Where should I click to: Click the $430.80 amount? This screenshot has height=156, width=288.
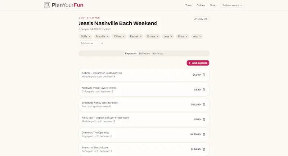pyautogui.click(x=195, y=134)
